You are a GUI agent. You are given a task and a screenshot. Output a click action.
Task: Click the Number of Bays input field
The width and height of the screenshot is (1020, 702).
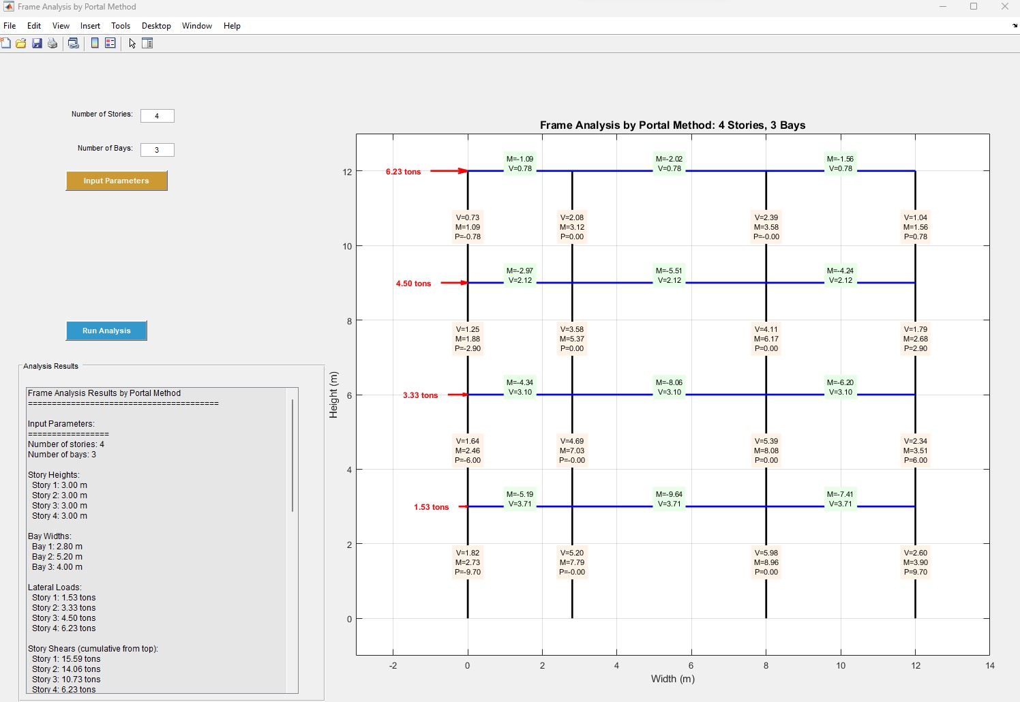pos(157,150)
